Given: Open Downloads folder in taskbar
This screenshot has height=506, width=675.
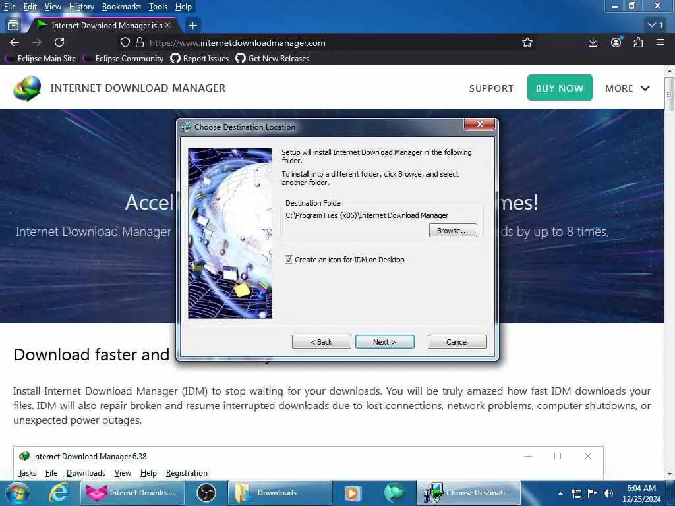Looking at the screenshot, I should click(279, 493).
